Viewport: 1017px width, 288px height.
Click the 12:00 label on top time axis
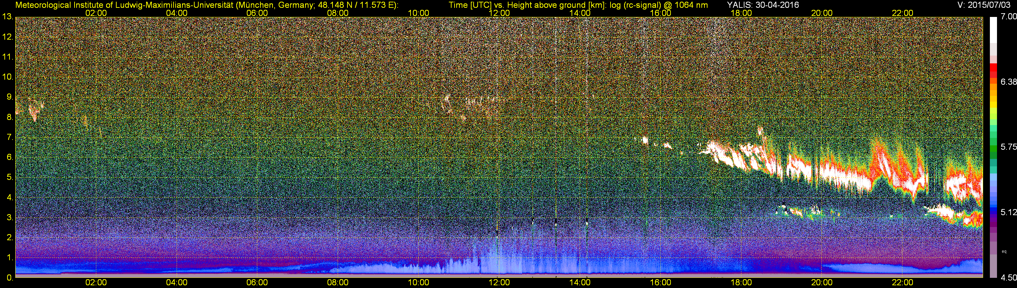(x=499, y=13)
